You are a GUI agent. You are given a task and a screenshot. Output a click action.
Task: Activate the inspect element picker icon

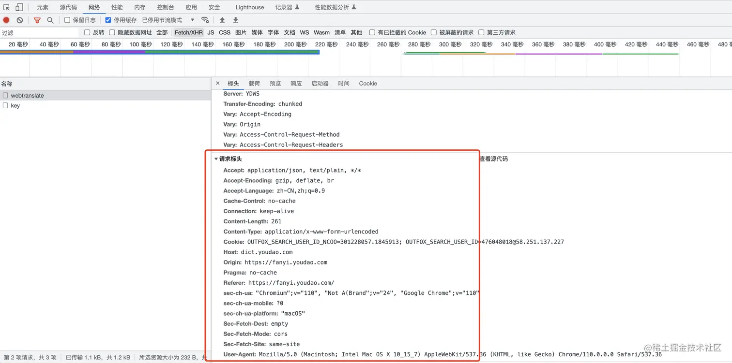click(7, 7)
